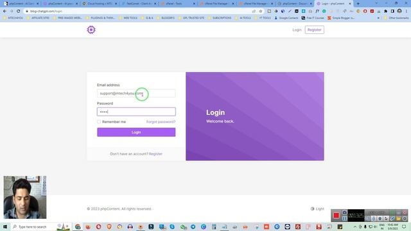Switch to the Cloud Hosting browser tab

(x=100, y=4)
